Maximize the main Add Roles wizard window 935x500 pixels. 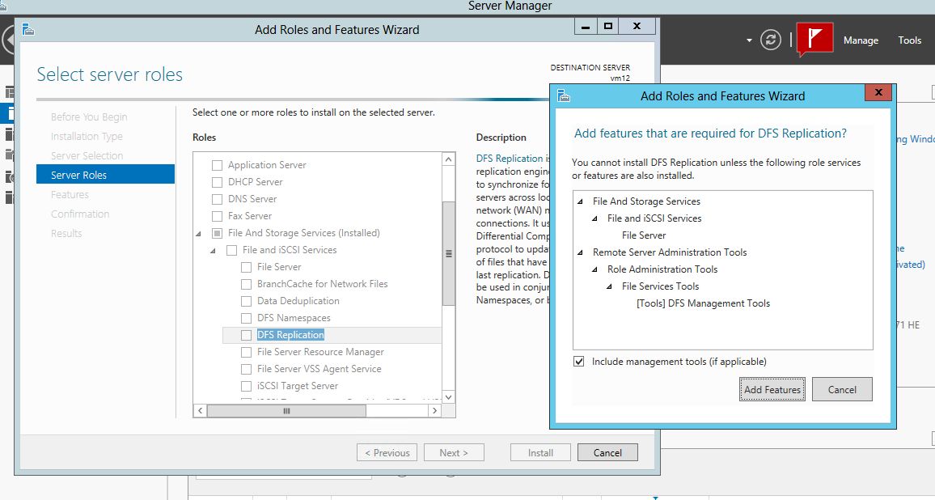607,26
